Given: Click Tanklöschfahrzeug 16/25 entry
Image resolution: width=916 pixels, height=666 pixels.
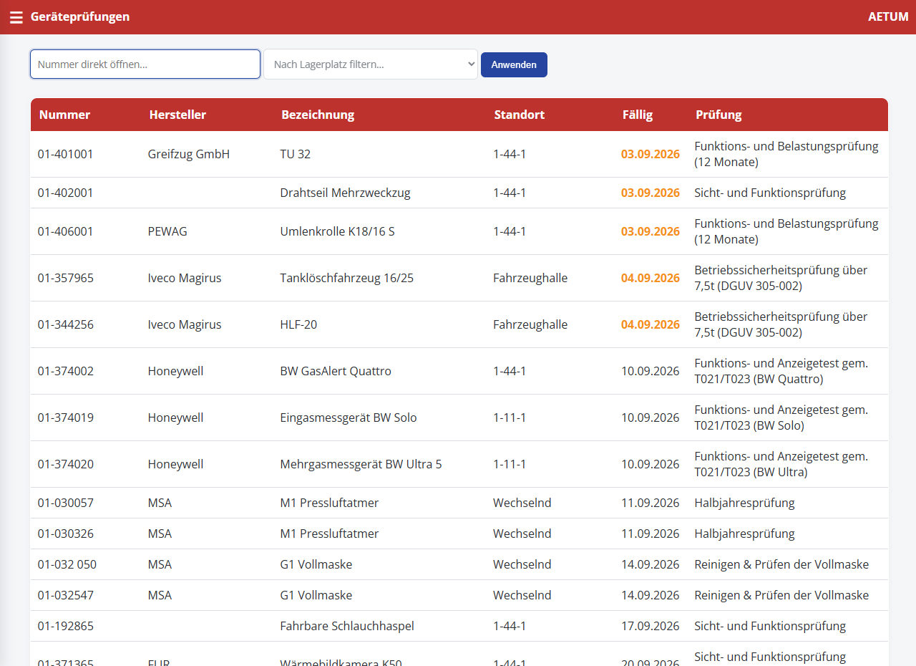Looking at the screenshot, I should [x=346, y=278].
